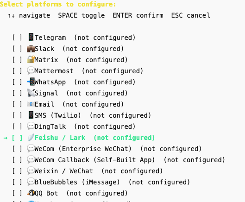Select the SMS (Twilio) entry
This screenshot has width=245, height=202.
82,115
